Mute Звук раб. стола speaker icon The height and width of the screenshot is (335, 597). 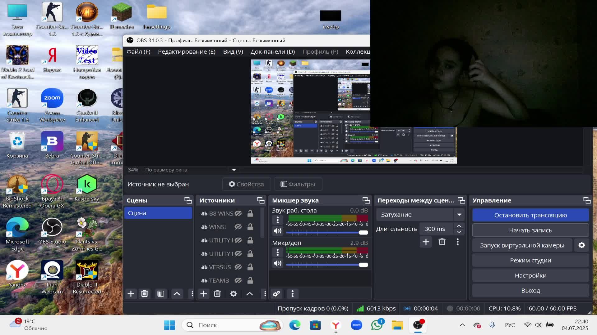[x=278, y=231]
